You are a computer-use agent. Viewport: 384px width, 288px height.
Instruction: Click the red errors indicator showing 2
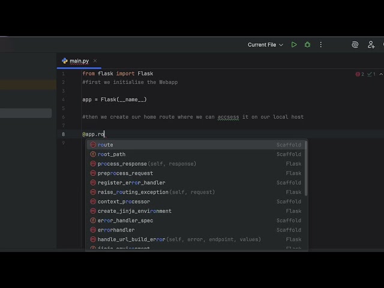click(359, 74)
